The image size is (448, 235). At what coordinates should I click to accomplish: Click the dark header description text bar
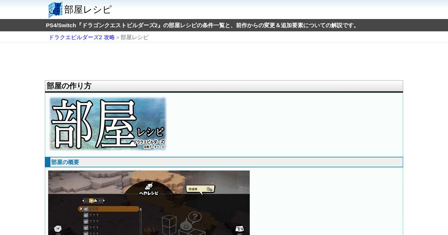point(224,25)
